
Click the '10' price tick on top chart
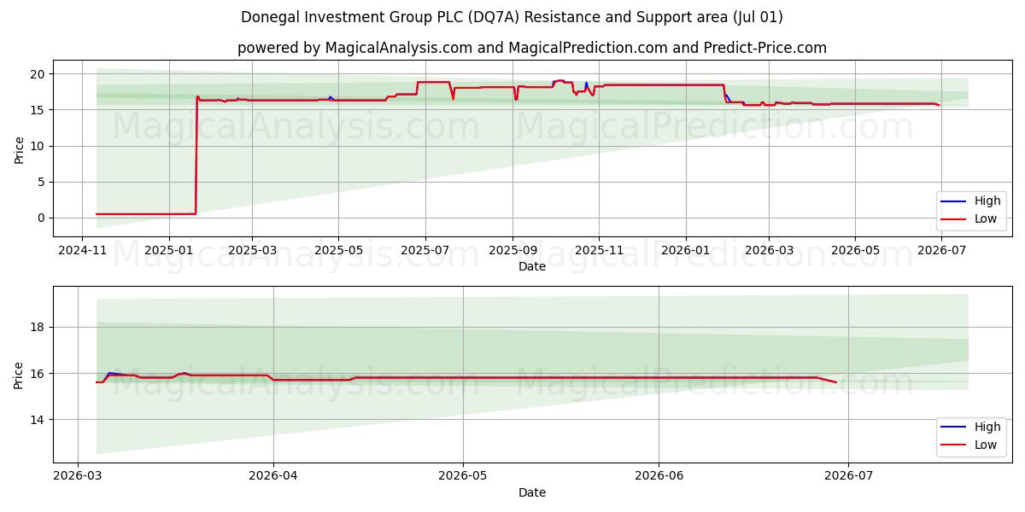pyautogui.click(x=38, y=146)
